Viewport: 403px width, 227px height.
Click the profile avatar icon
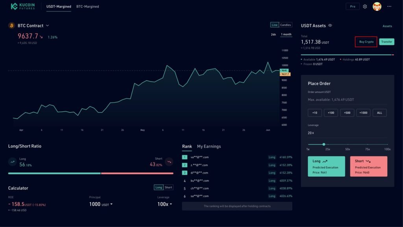[x=377, y=6]
